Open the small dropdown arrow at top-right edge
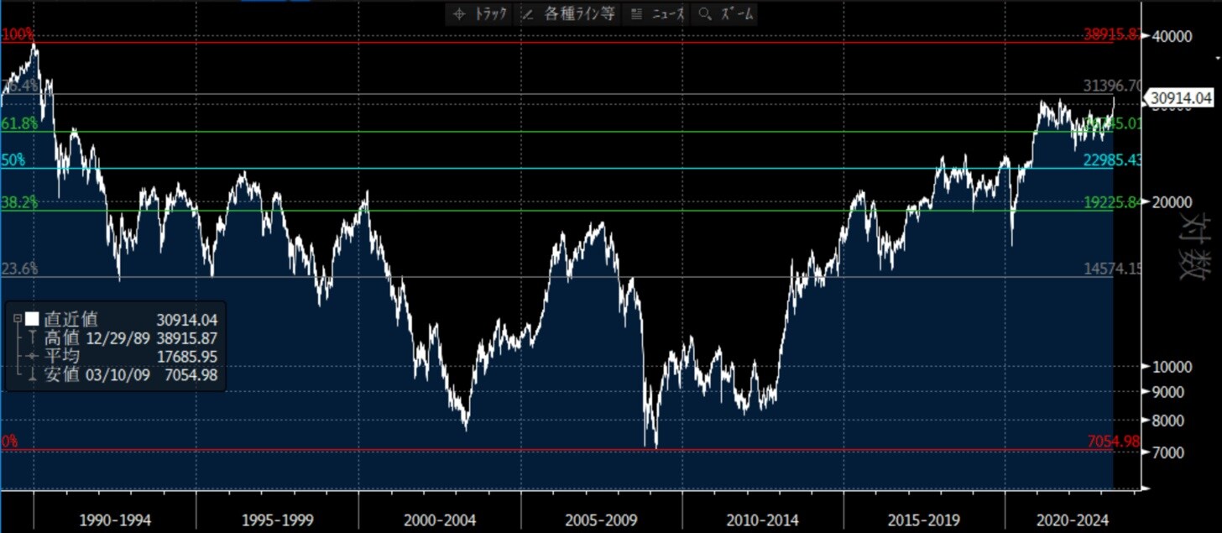Image resolution: width=1222 pixels, height=533 pixels. tap(1219, 57)
